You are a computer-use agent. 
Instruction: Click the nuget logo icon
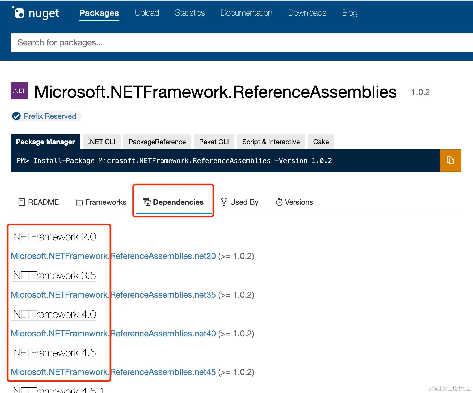tap(19, 12)
